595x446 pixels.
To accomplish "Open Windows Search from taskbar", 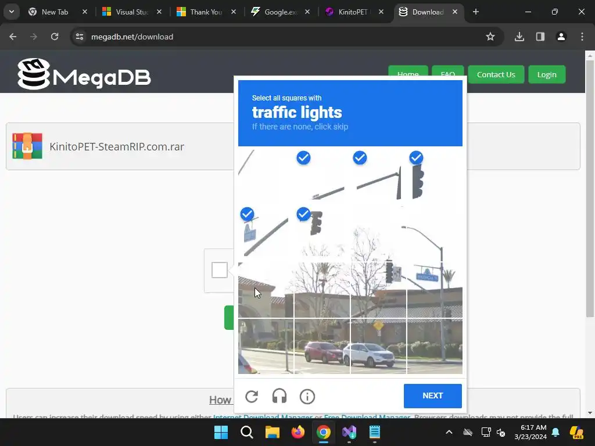I will pos(246,432).
